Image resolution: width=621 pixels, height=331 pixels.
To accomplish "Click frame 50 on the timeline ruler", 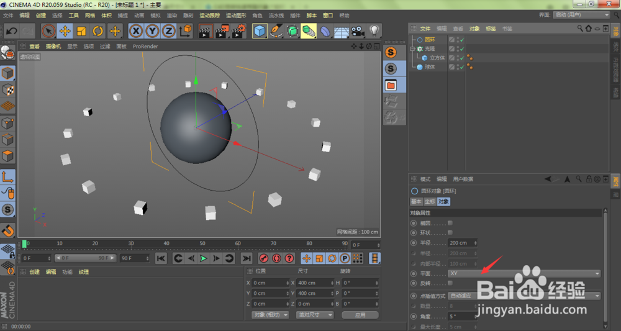I will [202, 243].
